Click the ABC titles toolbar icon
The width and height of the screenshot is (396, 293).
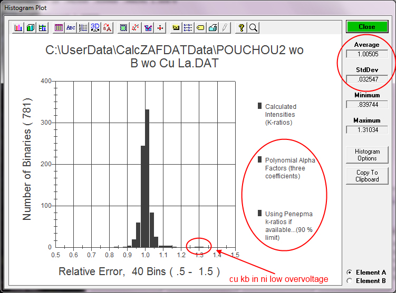click(x=71, y=27)
